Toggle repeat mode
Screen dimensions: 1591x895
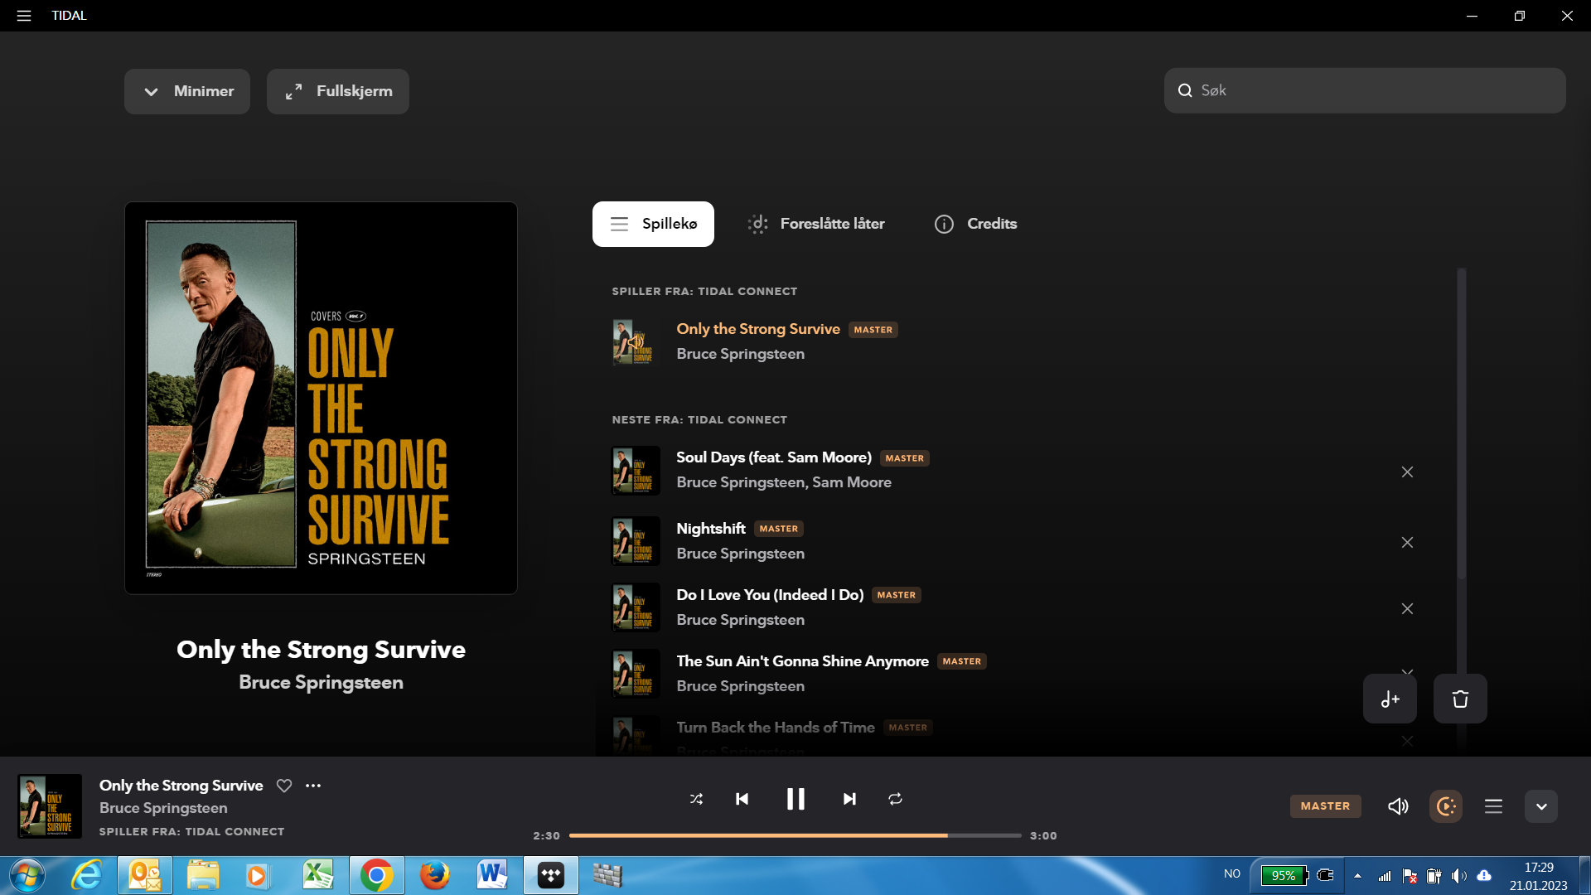(895, 799)
